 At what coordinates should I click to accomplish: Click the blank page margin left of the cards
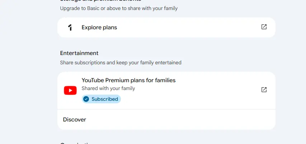(x=27, y=78)
